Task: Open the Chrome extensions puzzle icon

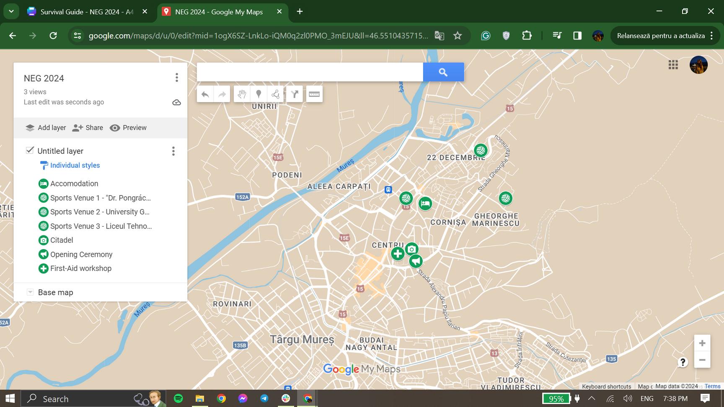Action: point(527,36)
